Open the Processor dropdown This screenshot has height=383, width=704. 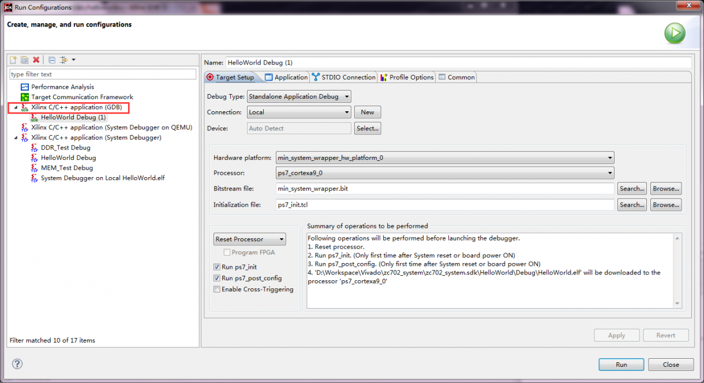tap(445, 172)
